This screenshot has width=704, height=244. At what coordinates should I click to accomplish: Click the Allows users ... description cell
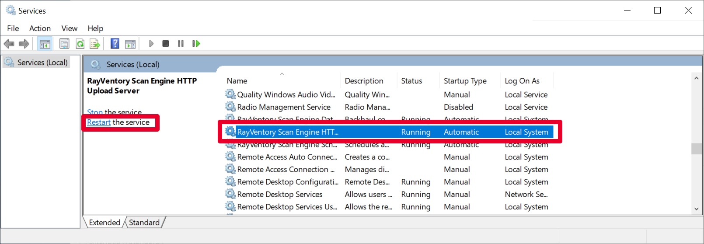368,194
